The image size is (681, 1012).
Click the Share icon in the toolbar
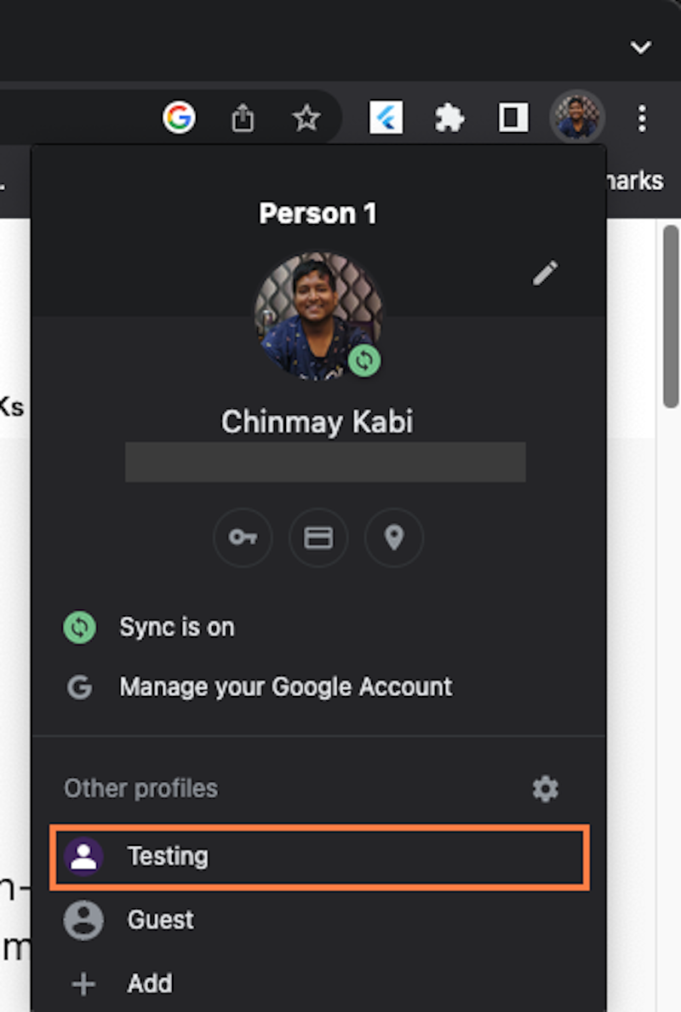coord(243,118)
